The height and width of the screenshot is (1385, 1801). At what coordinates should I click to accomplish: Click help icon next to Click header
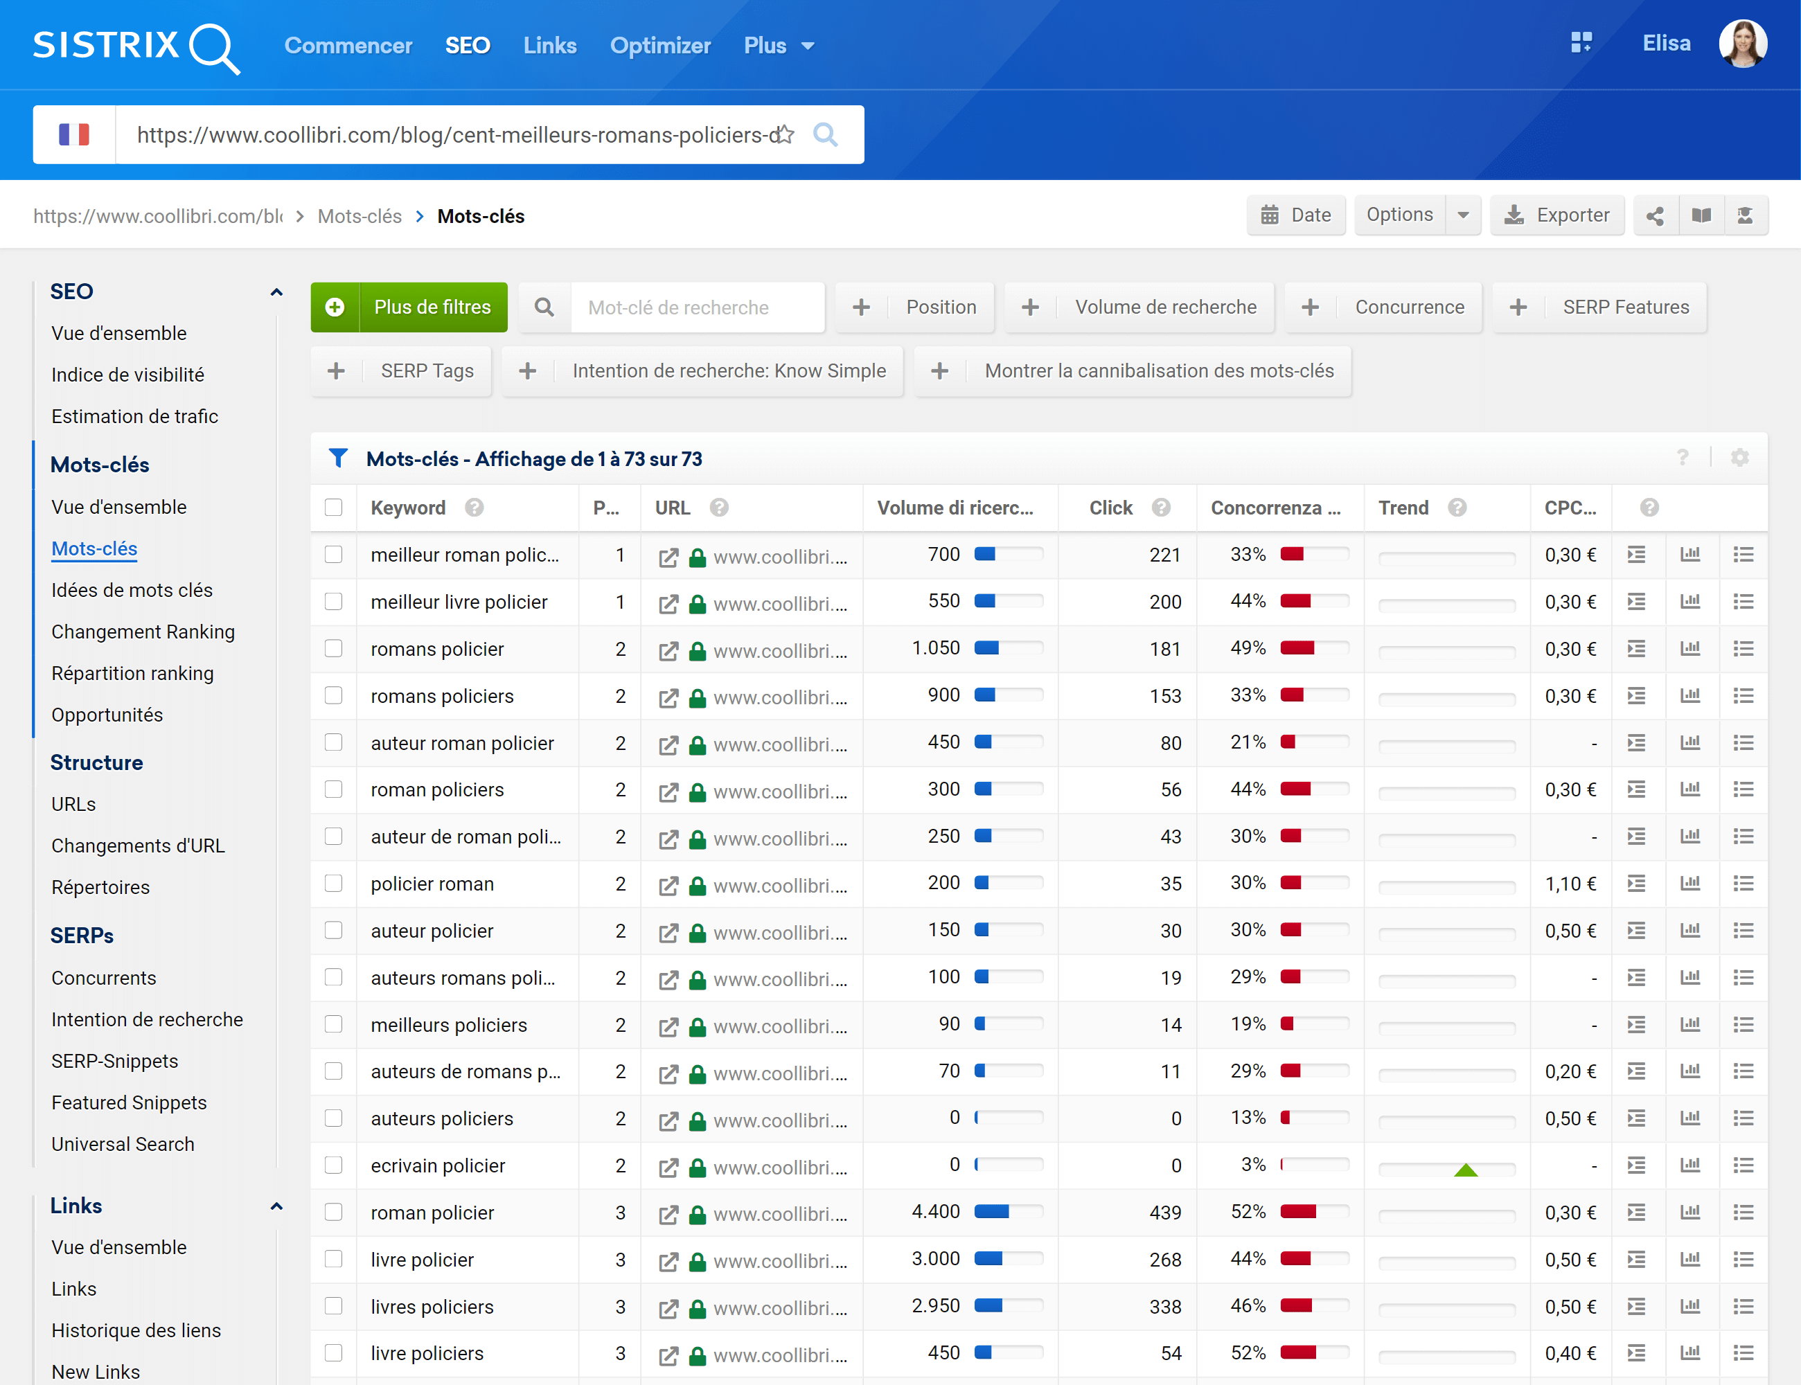click(1161, 508)
